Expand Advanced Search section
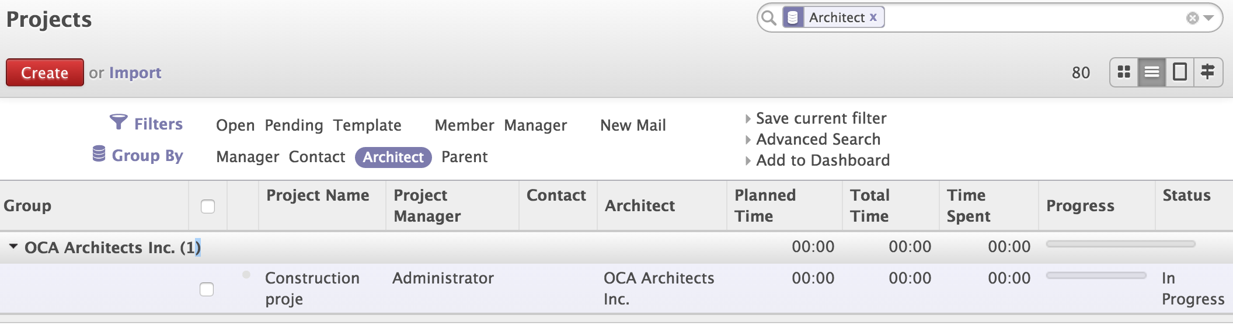The height and width of the screenshot is (336, 1233). click(813, 139)
